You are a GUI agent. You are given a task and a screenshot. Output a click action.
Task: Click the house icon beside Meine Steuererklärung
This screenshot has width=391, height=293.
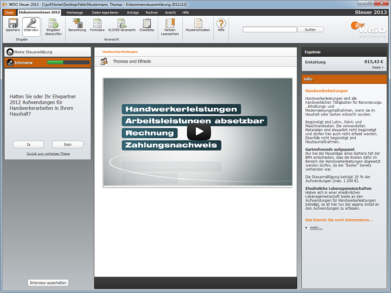10,52
